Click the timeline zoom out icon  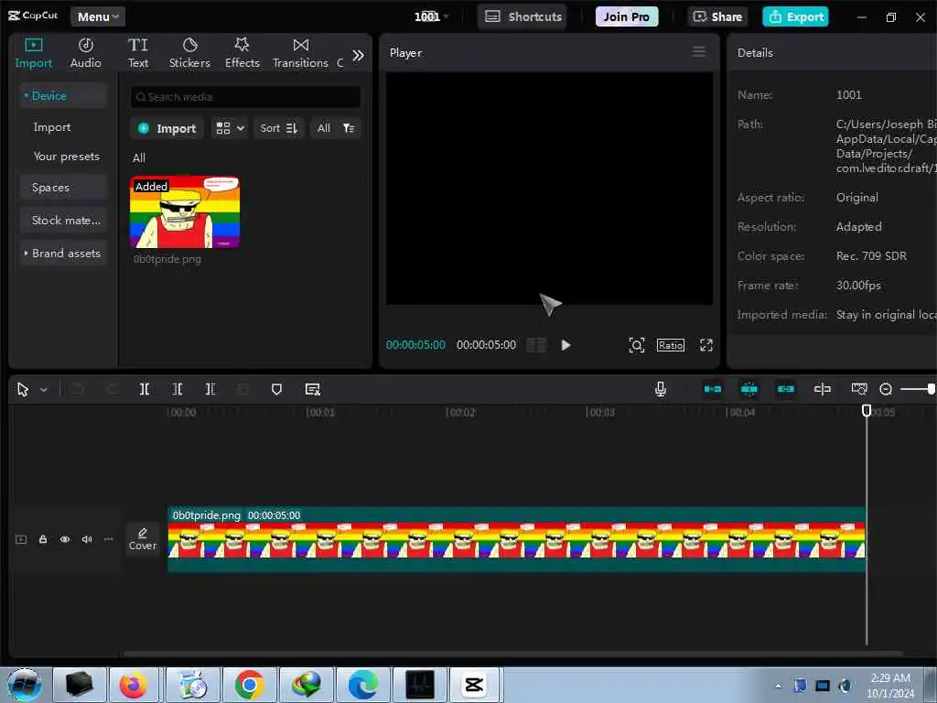tap(886, 389)
